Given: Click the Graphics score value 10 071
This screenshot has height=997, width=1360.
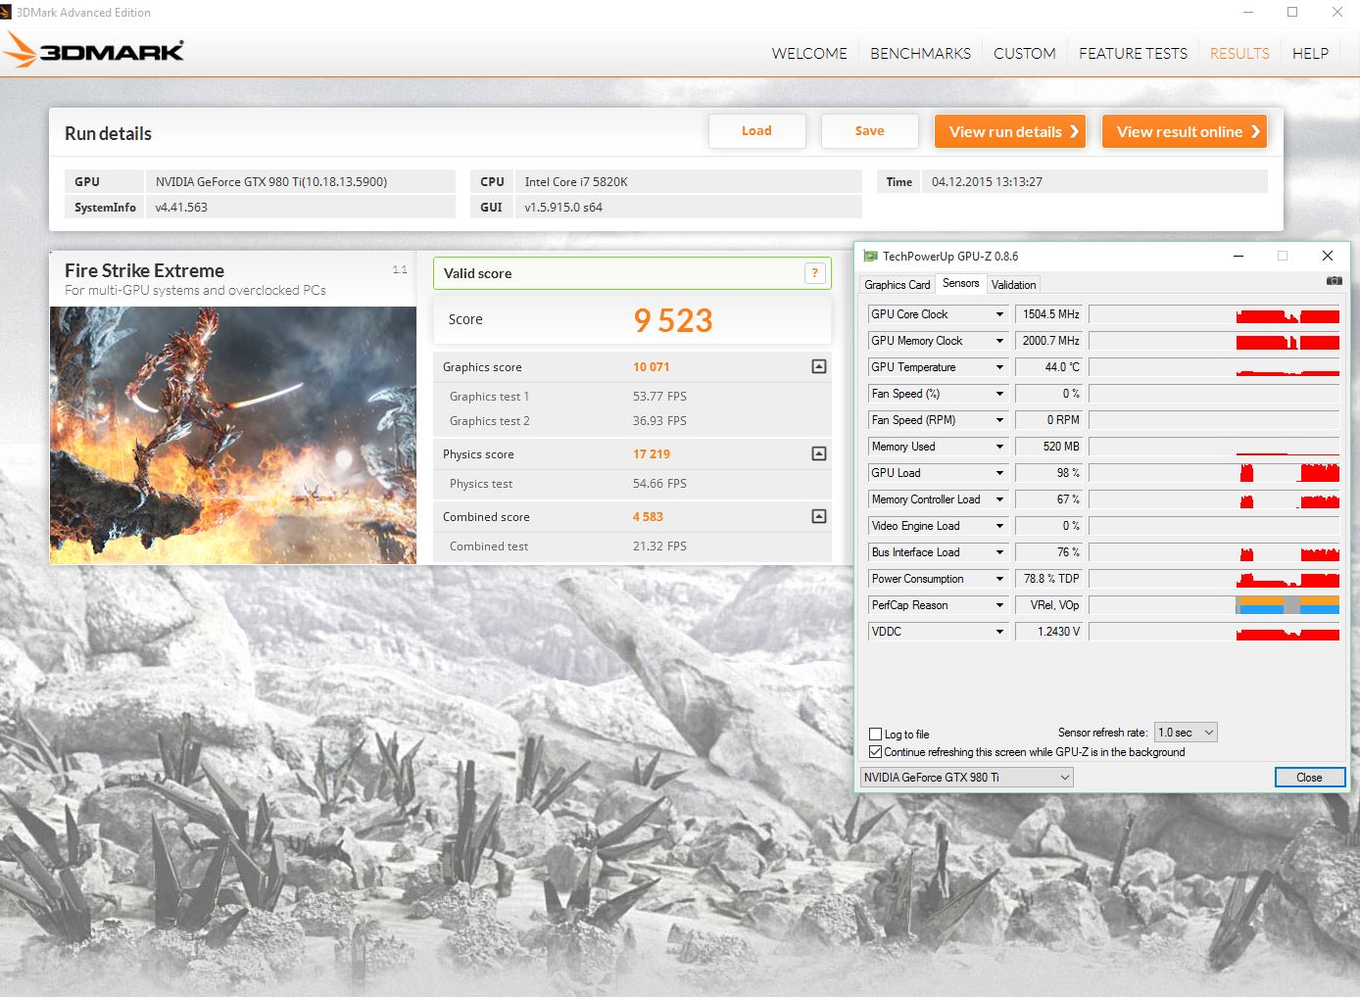Looking at the screenshot, I should 652,367.
